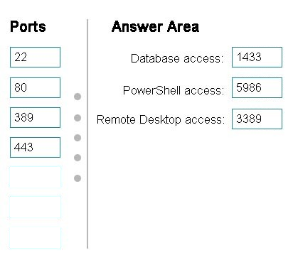Click the Remote Desktop access label

click(x=161, y=119)
